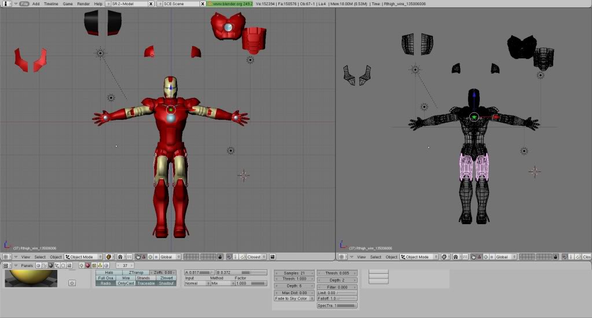
Task: Select the translate manipulator triangle icon in left viewport
Action: click(x=144, y=257)
